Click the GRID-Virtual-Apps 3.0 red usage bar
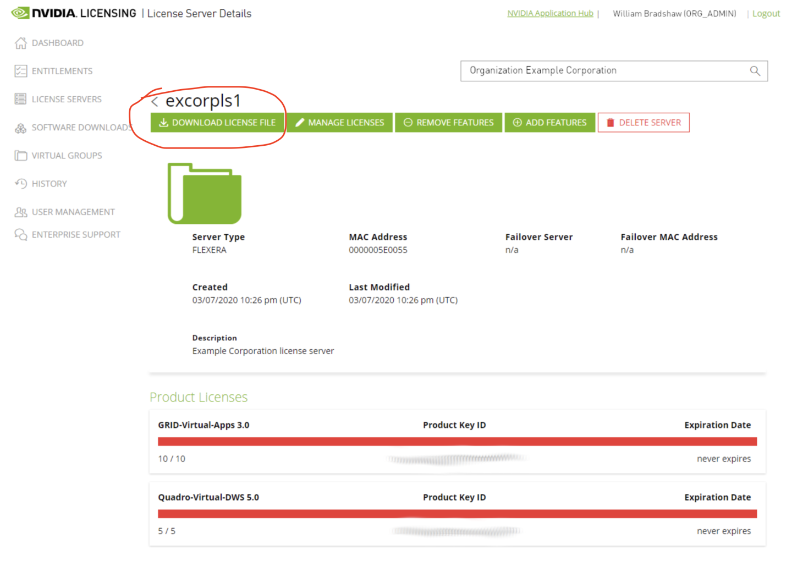The image size is (792, 561). point(457,442)
